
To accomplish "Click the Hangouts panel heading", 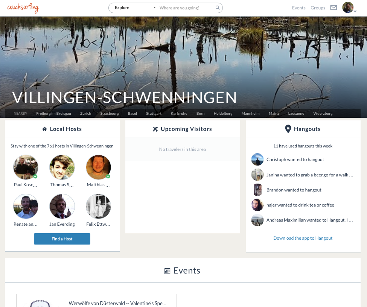I will coord(307,129).
